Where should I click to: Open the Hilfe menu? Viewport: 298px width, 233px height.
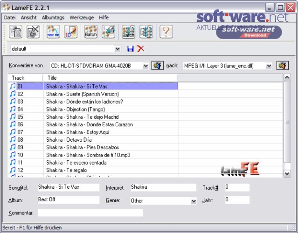click(104, 17)
